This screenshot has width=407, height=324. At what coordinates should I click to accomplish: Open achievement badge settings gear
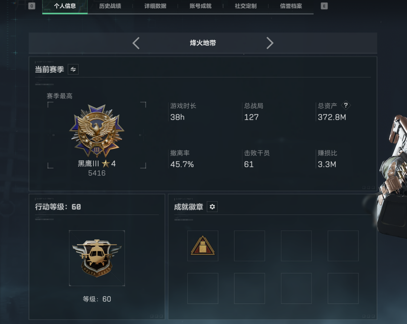click(212, 207)
